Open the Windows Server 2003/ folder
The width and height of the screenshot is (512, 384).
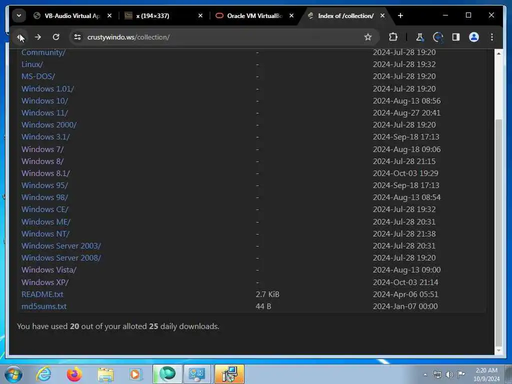[61, 246]
